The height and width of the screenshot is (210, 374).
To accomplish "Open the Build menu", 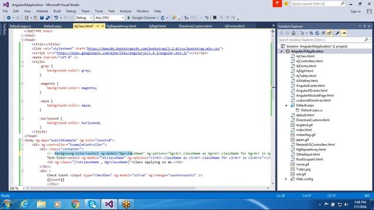I will [x=57, y=11].
